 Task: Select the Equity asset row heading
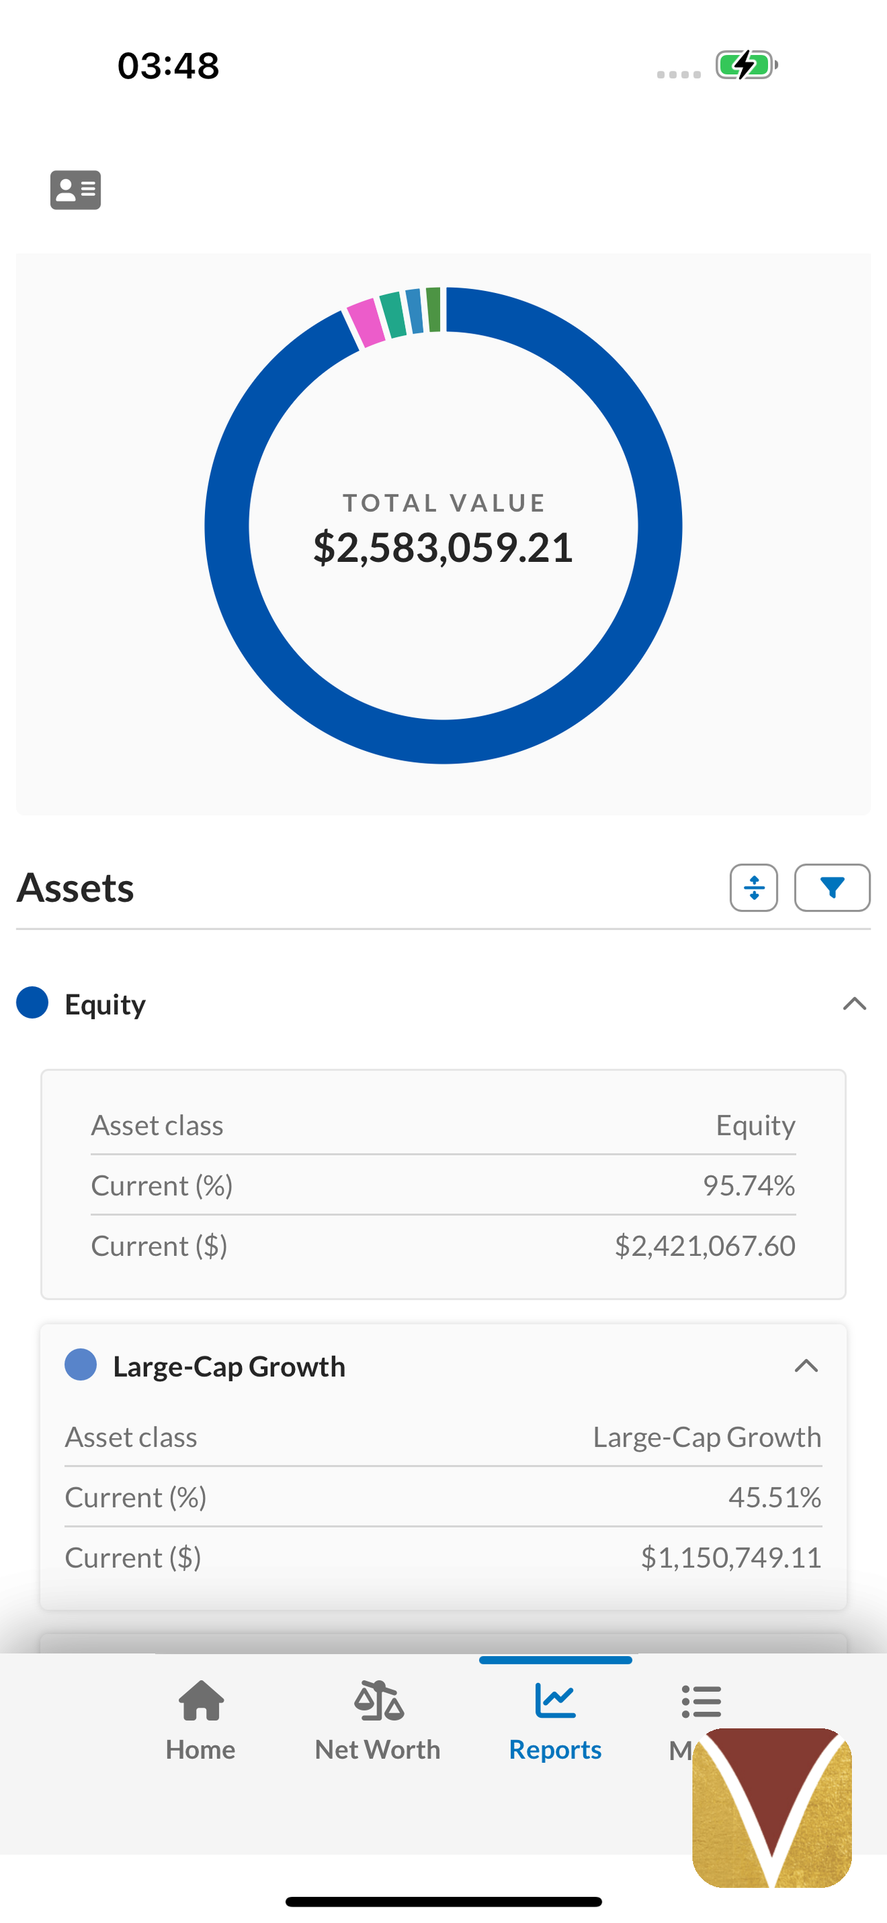105,1004
